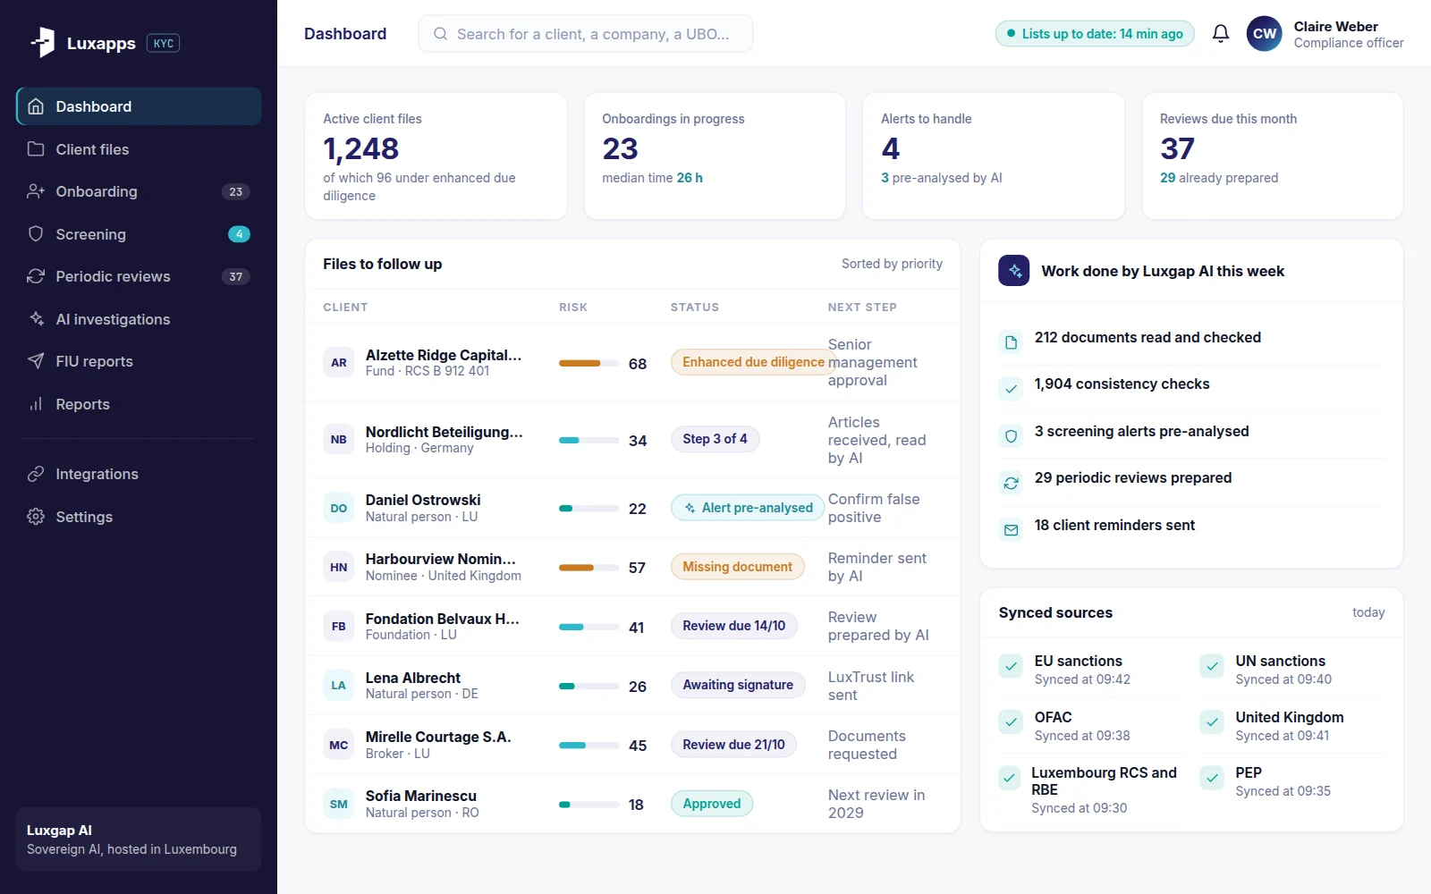Viewport: 1431px width, 894px height.
Task: Click the Alerts to handle card
Action: point(994,156)
